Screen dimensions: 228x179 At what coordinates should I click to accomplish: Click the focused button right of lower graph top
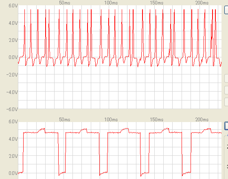(226, 126)
